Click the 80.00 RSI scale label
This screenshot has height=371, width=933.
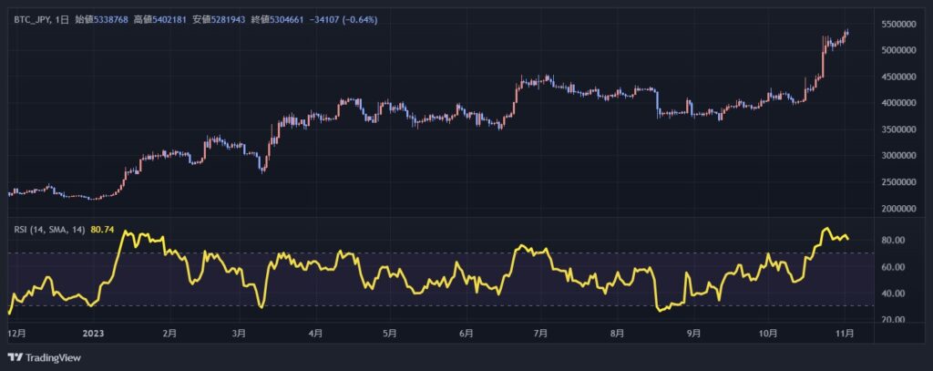[x=893, y=241]
